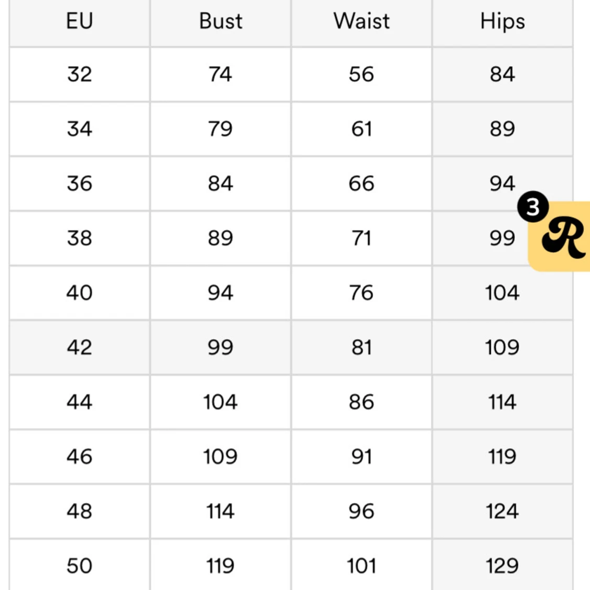
Task: Click EU size 44 cell
Action: pos(79,402)
